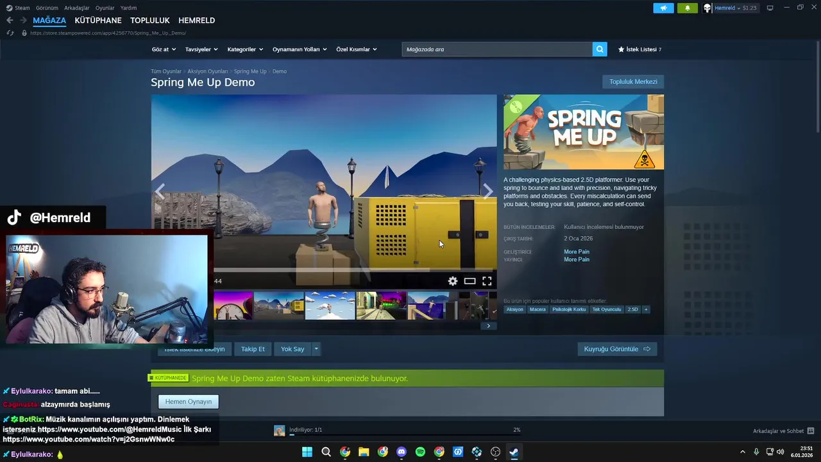Image resolution: width=821 pixels, height=462 pixels.
Task: Click the İndiriliyor download status
Action: (305, 430)
